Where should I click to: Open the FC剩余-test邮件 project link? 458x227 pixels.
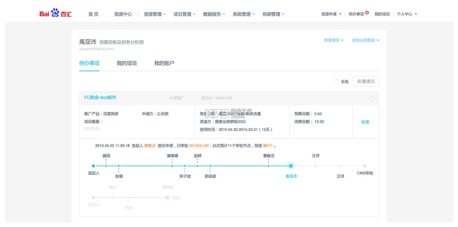(x=100, y=98)
